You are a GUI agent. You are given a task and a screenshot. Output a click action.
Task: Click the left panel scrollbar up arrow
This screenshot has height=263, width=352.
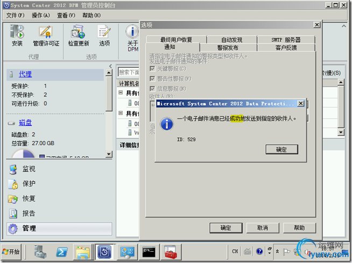(x=109, y=72)
